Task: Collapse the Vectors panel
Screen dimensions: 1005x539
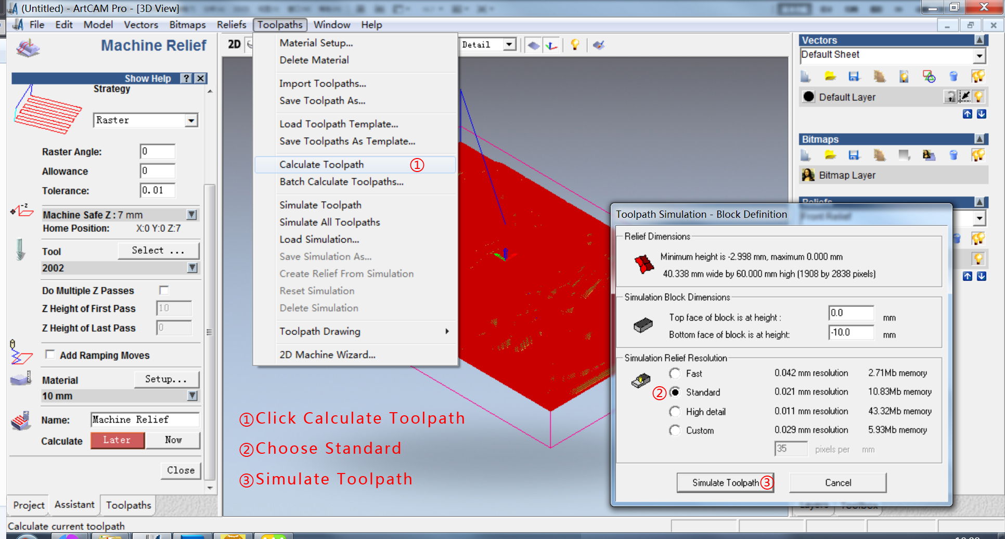Action: (x=980, y=40)
